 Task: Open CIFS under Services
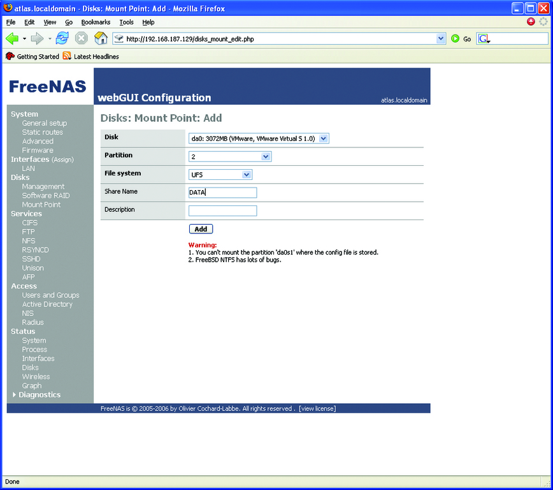pyautogui.click(x=30, y=223)
